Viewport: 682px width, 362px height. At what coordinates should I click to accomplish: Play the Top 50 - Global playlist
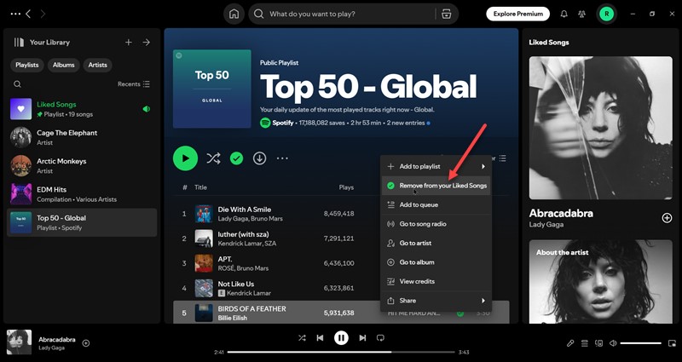[185, 158]
